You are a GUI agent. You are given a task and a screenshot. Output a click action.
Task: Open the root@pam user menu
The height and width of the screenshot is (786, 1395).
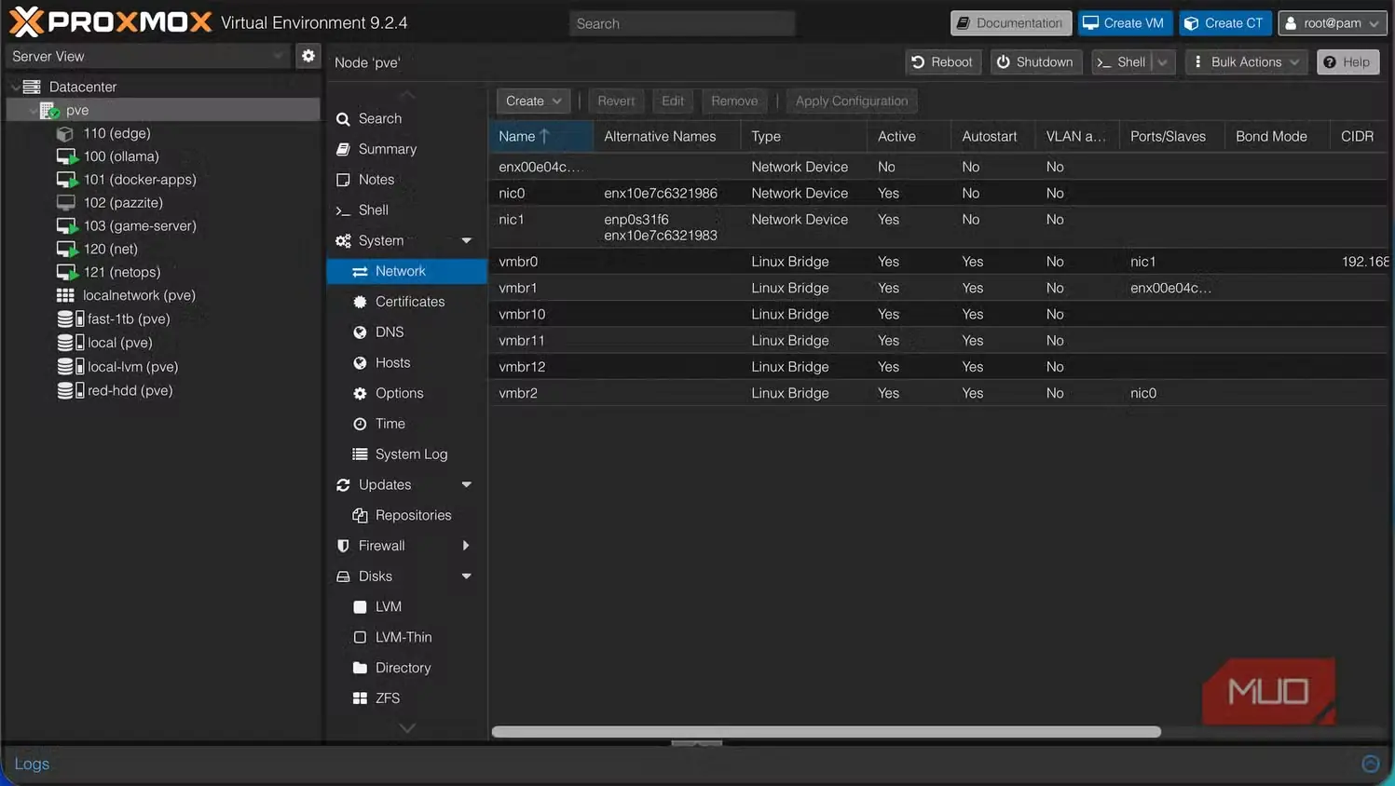(1332, 23)
